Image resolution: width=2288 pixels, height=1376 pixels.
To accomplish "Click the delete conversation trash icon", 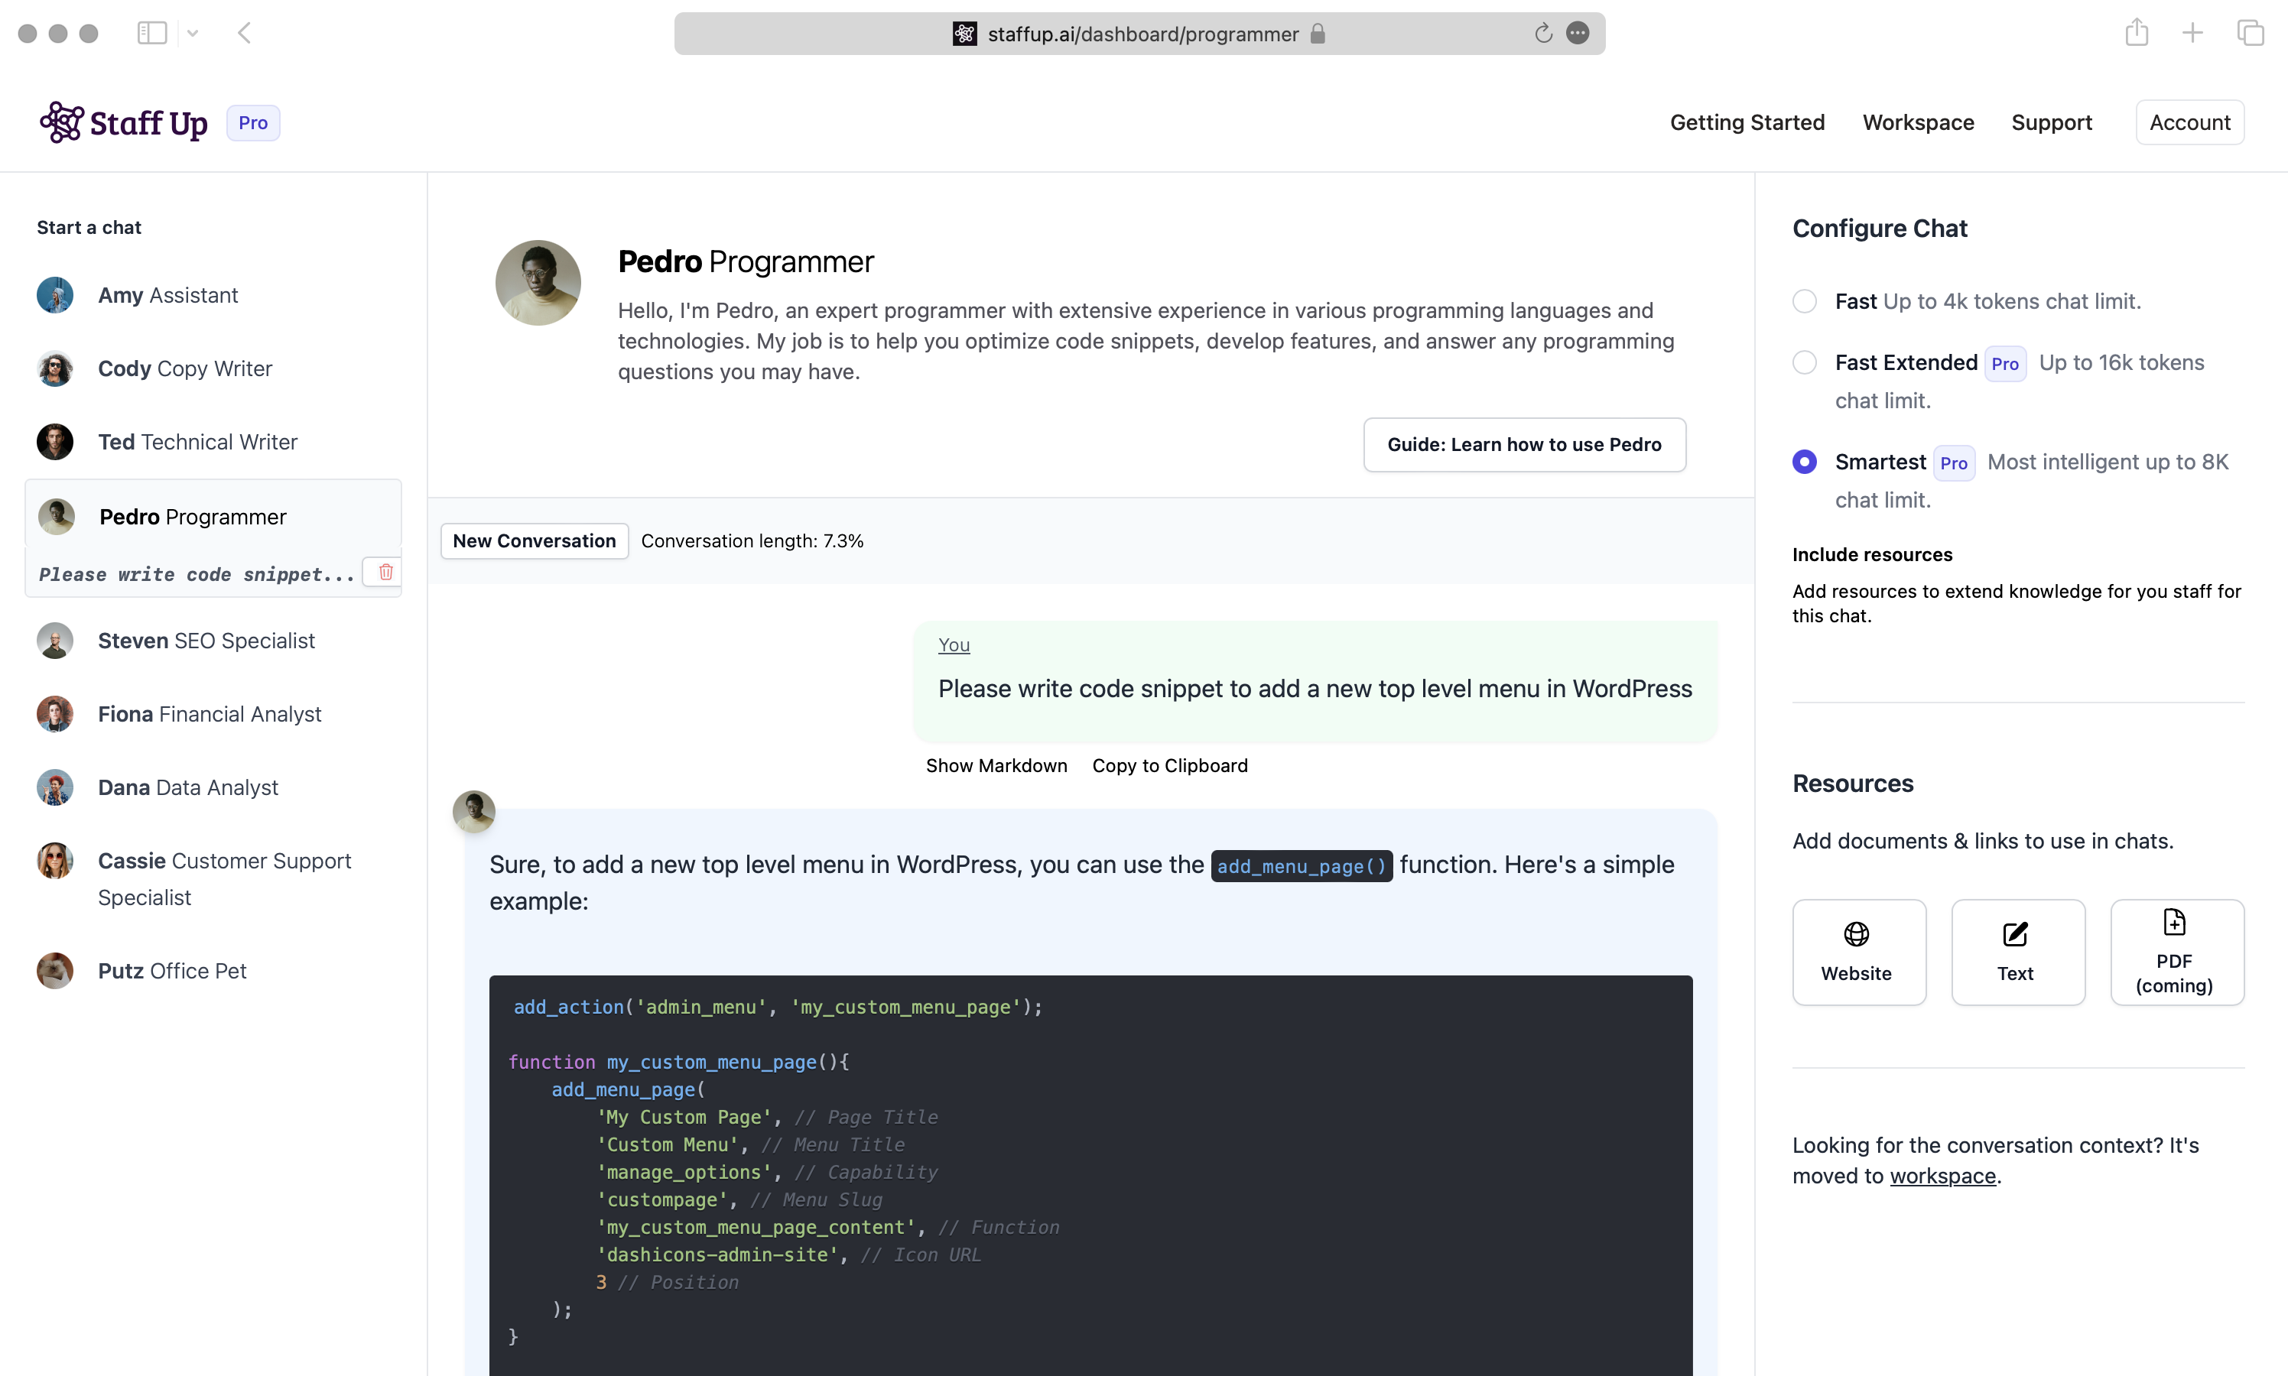I will pos(385,573).
